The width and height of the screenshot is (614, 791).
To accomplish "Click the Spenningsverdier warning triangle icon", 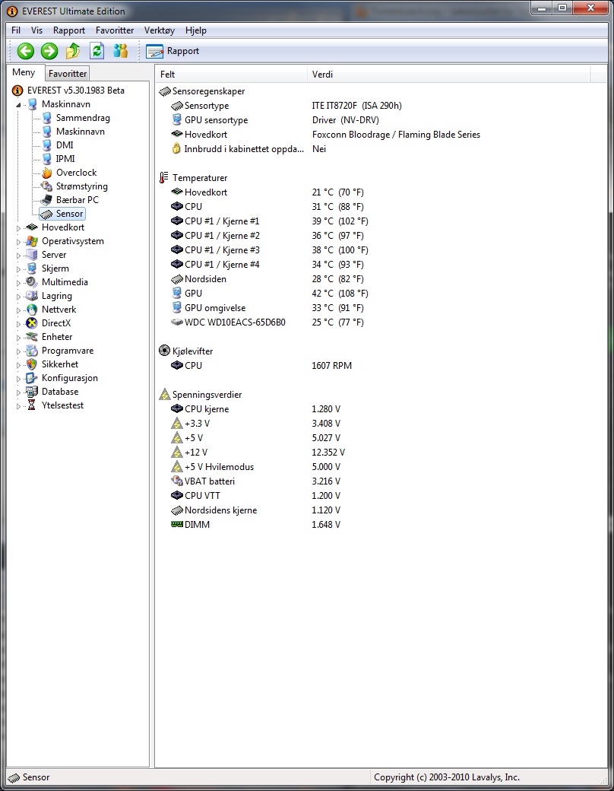I will click(x=165, y=395).
